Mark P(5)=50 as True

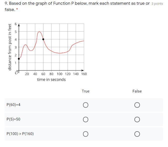86,119
